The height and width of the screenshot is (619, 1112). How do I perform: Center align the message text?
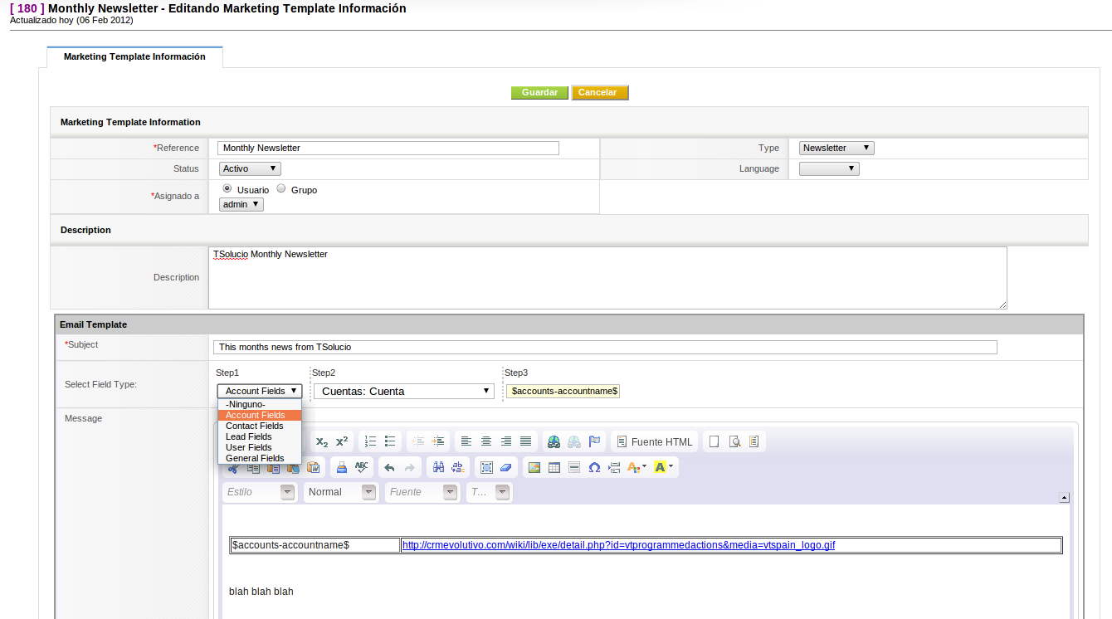[486, 442]
